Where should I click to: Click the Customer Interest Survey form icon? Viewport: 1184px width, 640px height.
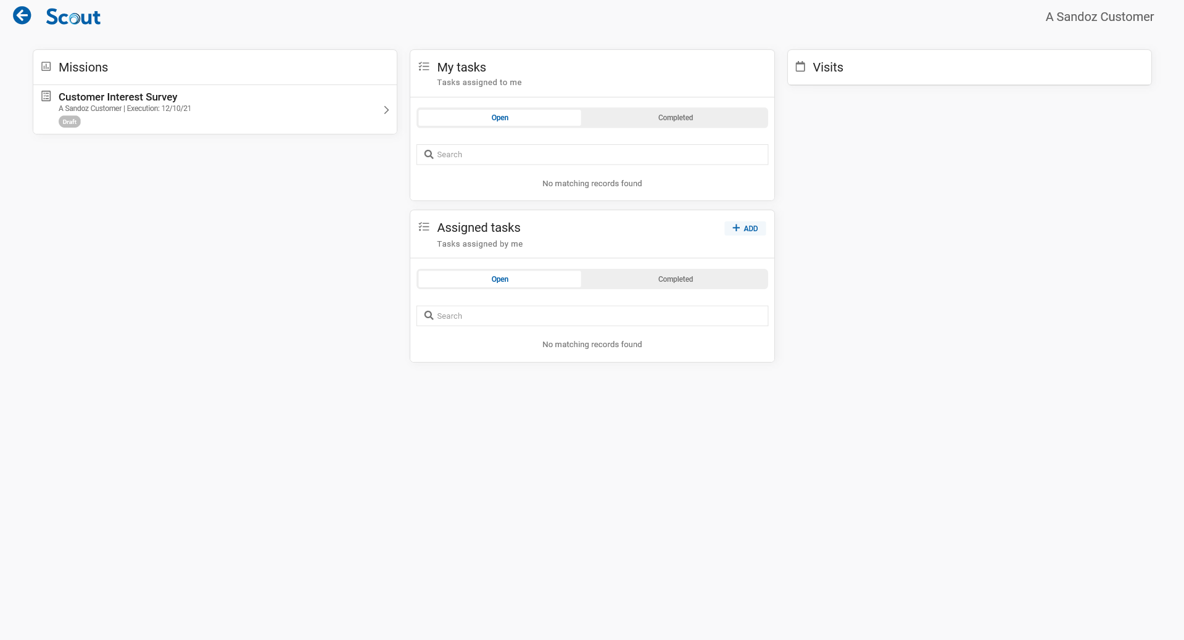(x=46, y=96)
